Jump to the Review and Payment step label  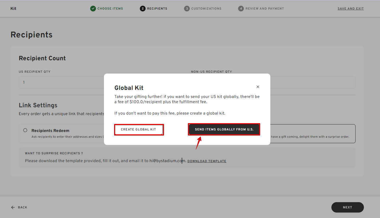click(x=265, y=9)
